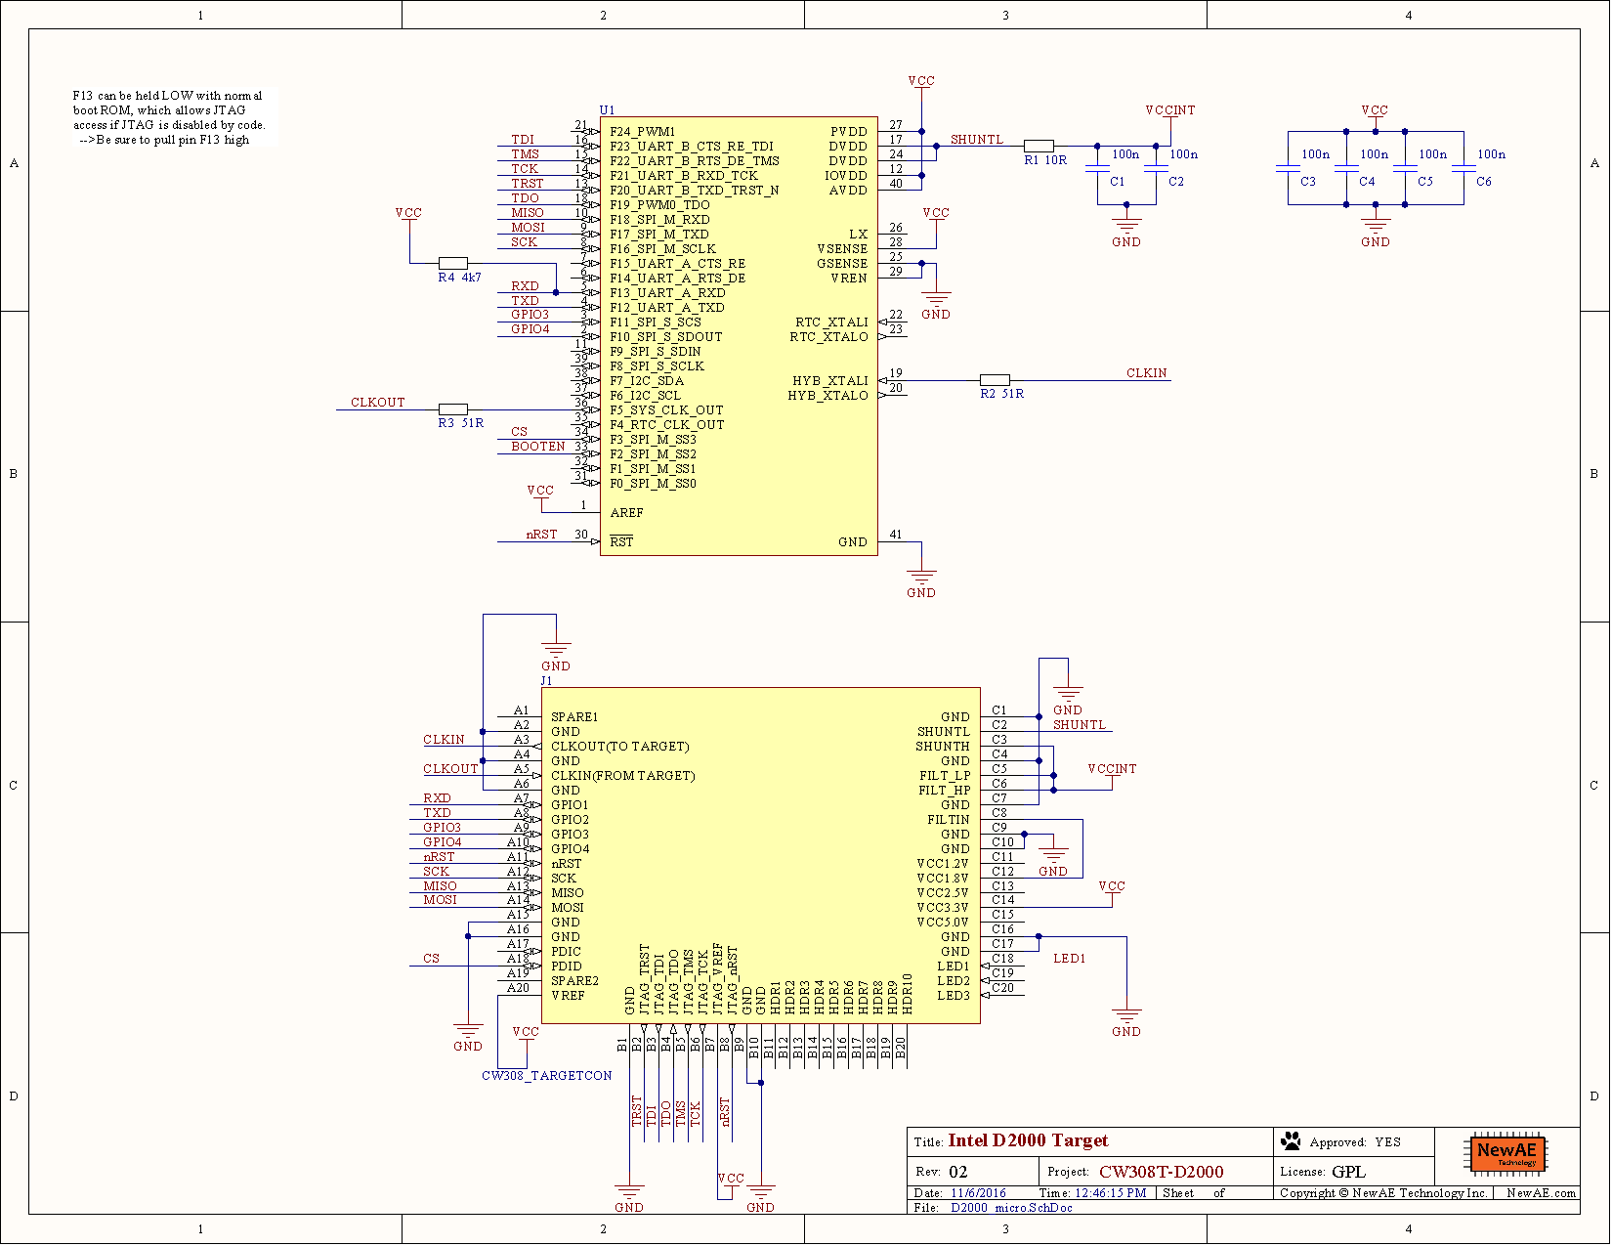Click the AVDD pin name on U1
Screen dimensions: 1612x1246
848,191
